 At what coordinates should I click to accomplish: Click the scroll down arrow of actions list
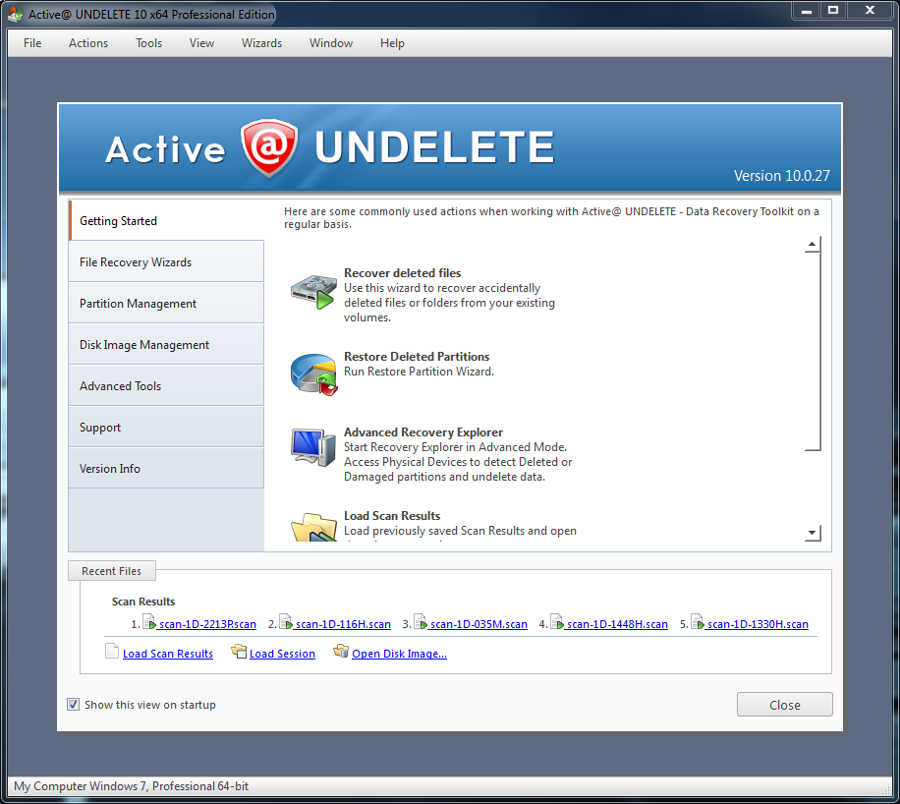[812, 533]
